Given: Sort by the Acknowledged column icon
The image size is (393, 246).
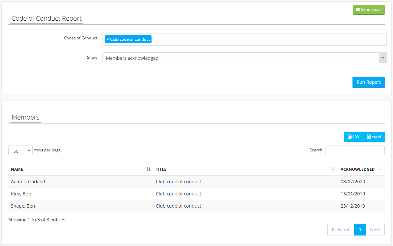Looking at the screenshot, I should (x=380, y=169).
